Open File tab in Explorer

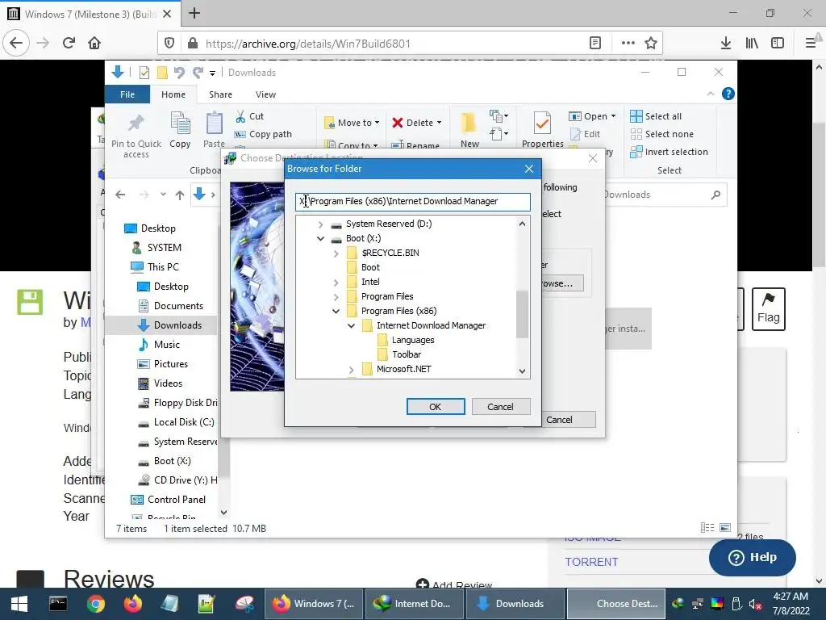(127, 94)
